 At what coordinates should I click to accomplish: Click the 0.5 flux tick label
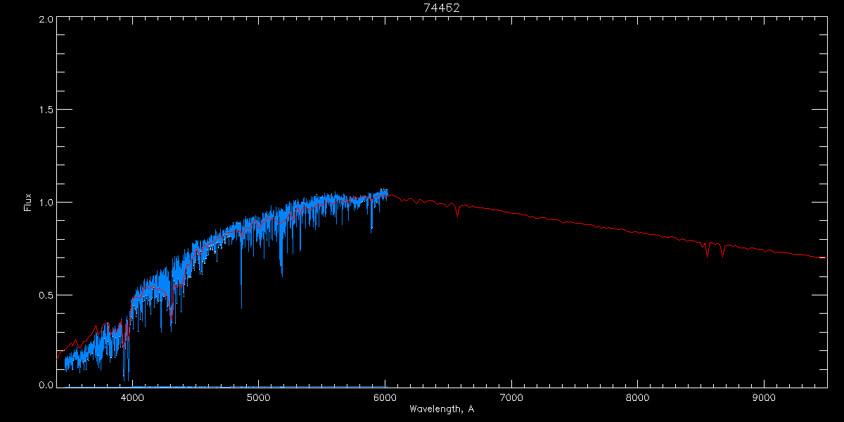click(x=46, y=295)
